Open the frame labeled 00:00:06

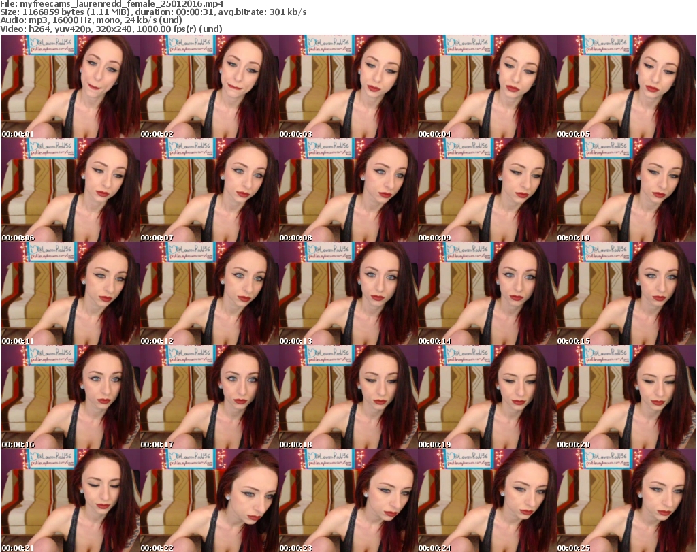71,190
